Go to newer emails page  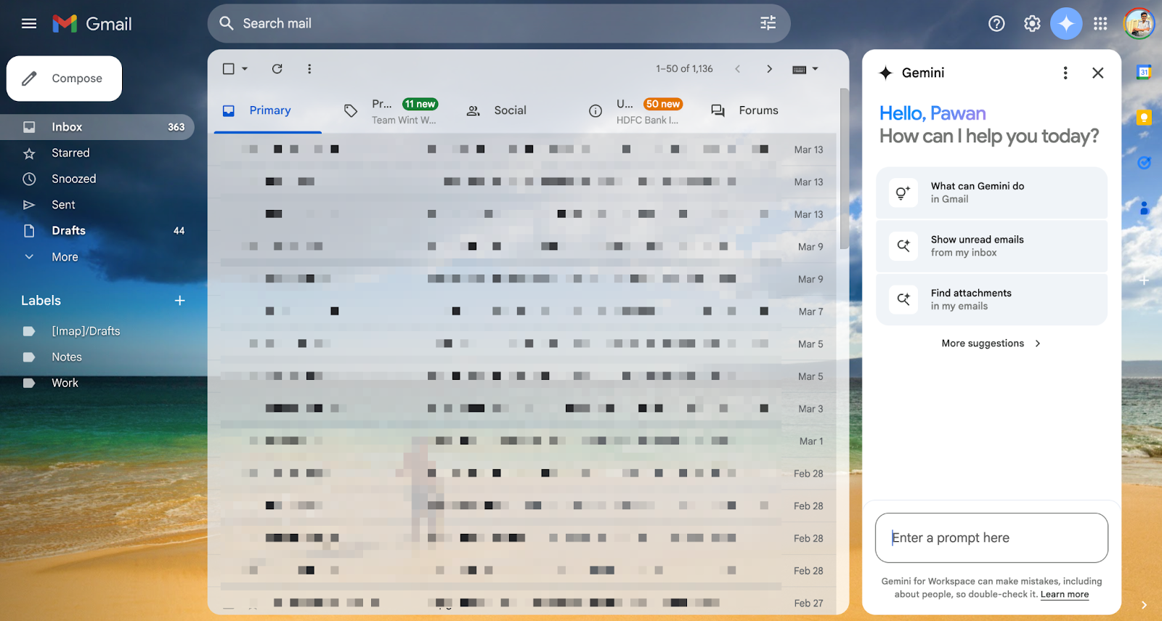pyautogui.click(x=737, y=69)
